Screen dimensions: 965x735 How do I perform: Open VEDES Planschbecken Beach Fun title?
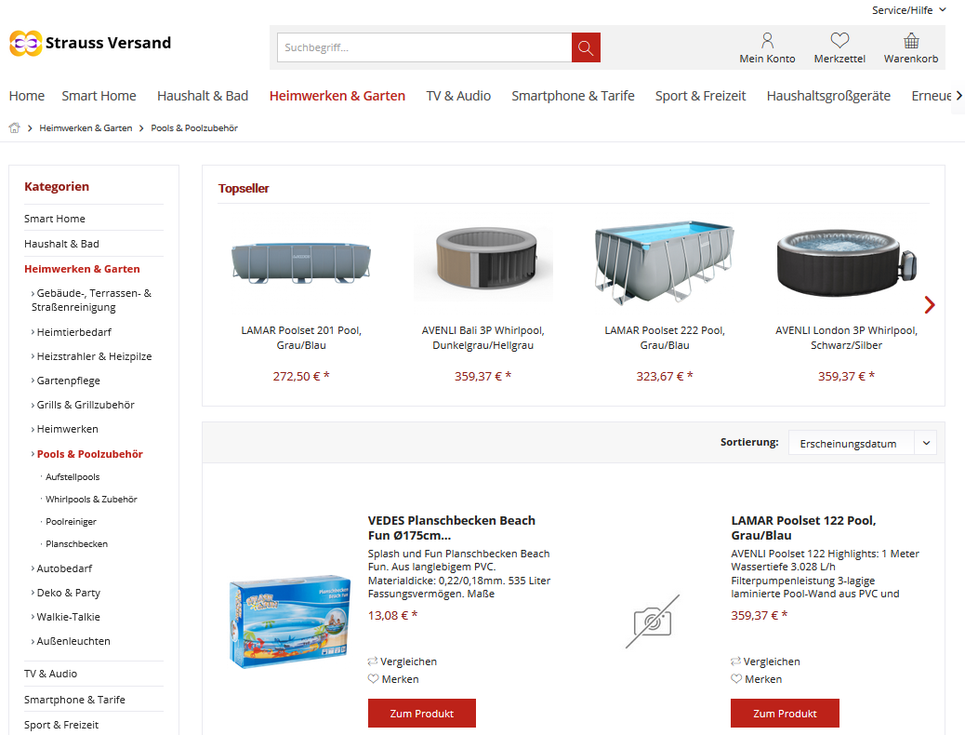452,528
